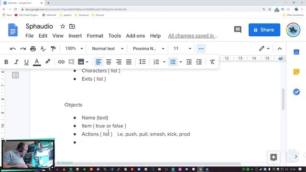Open Google Calendar side panel icon
This screenshot has width=306, height=172.
click(296, 52)
